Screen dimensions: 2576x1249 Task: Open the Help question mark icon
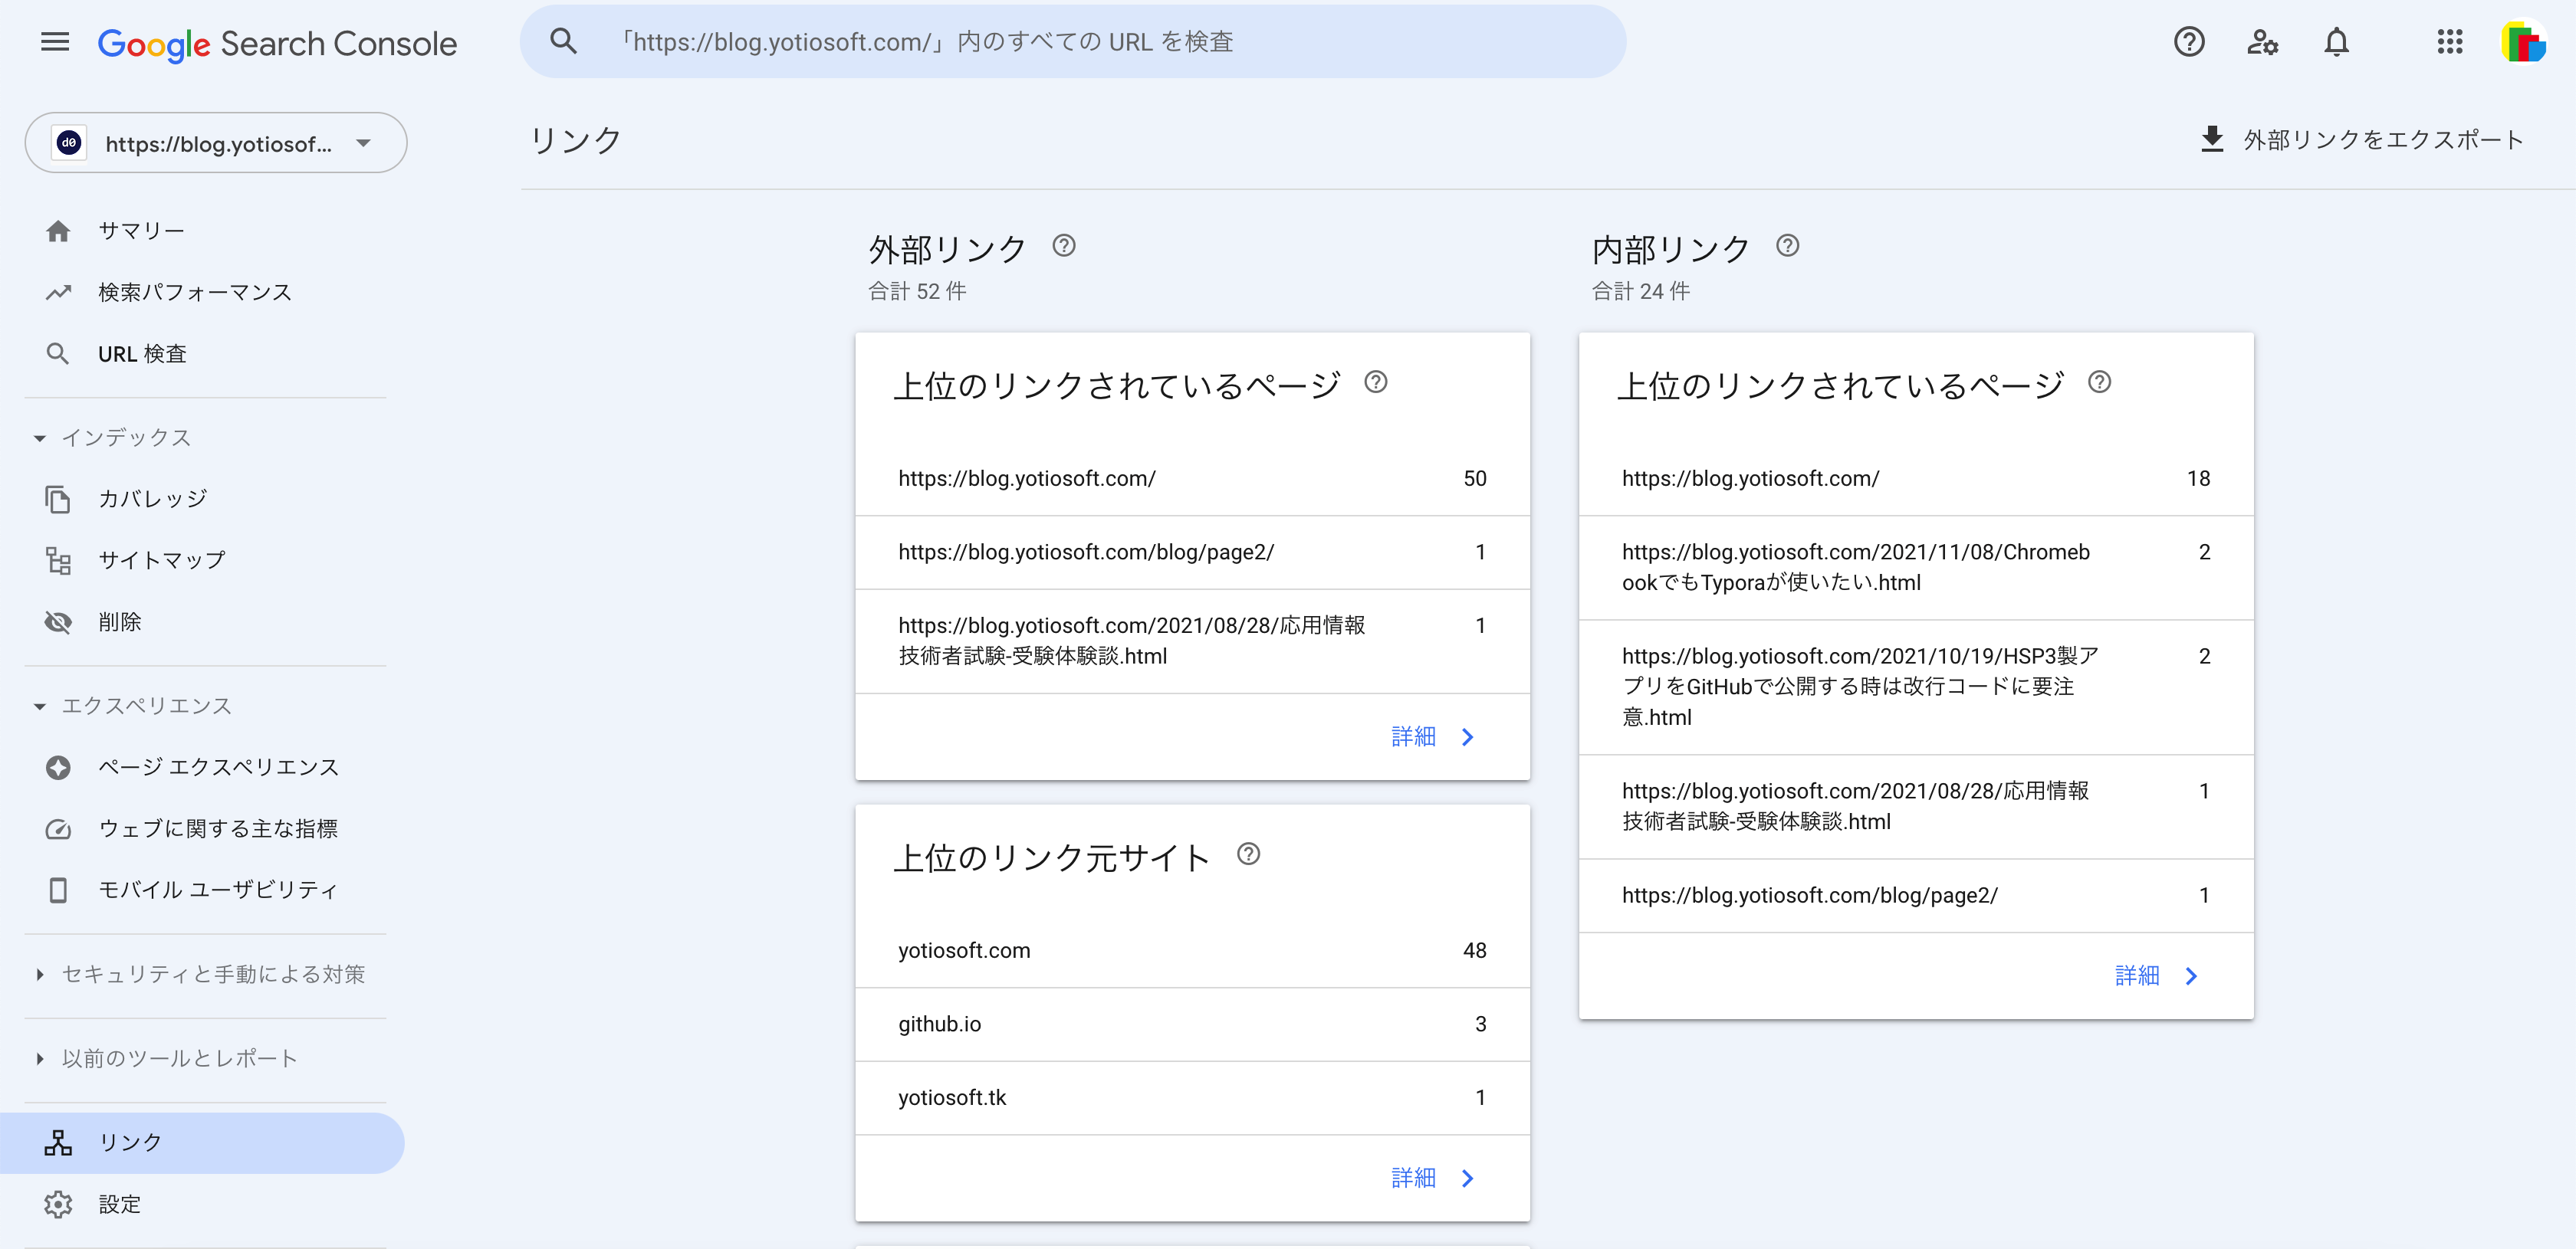click(x=2188, y=42)
